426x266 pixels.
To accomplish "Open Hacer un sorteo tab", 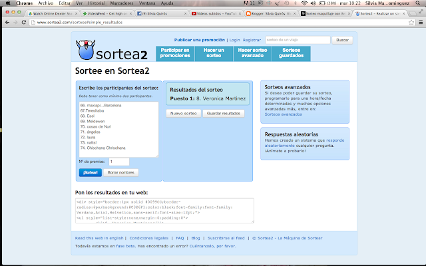I will (214, 53).
